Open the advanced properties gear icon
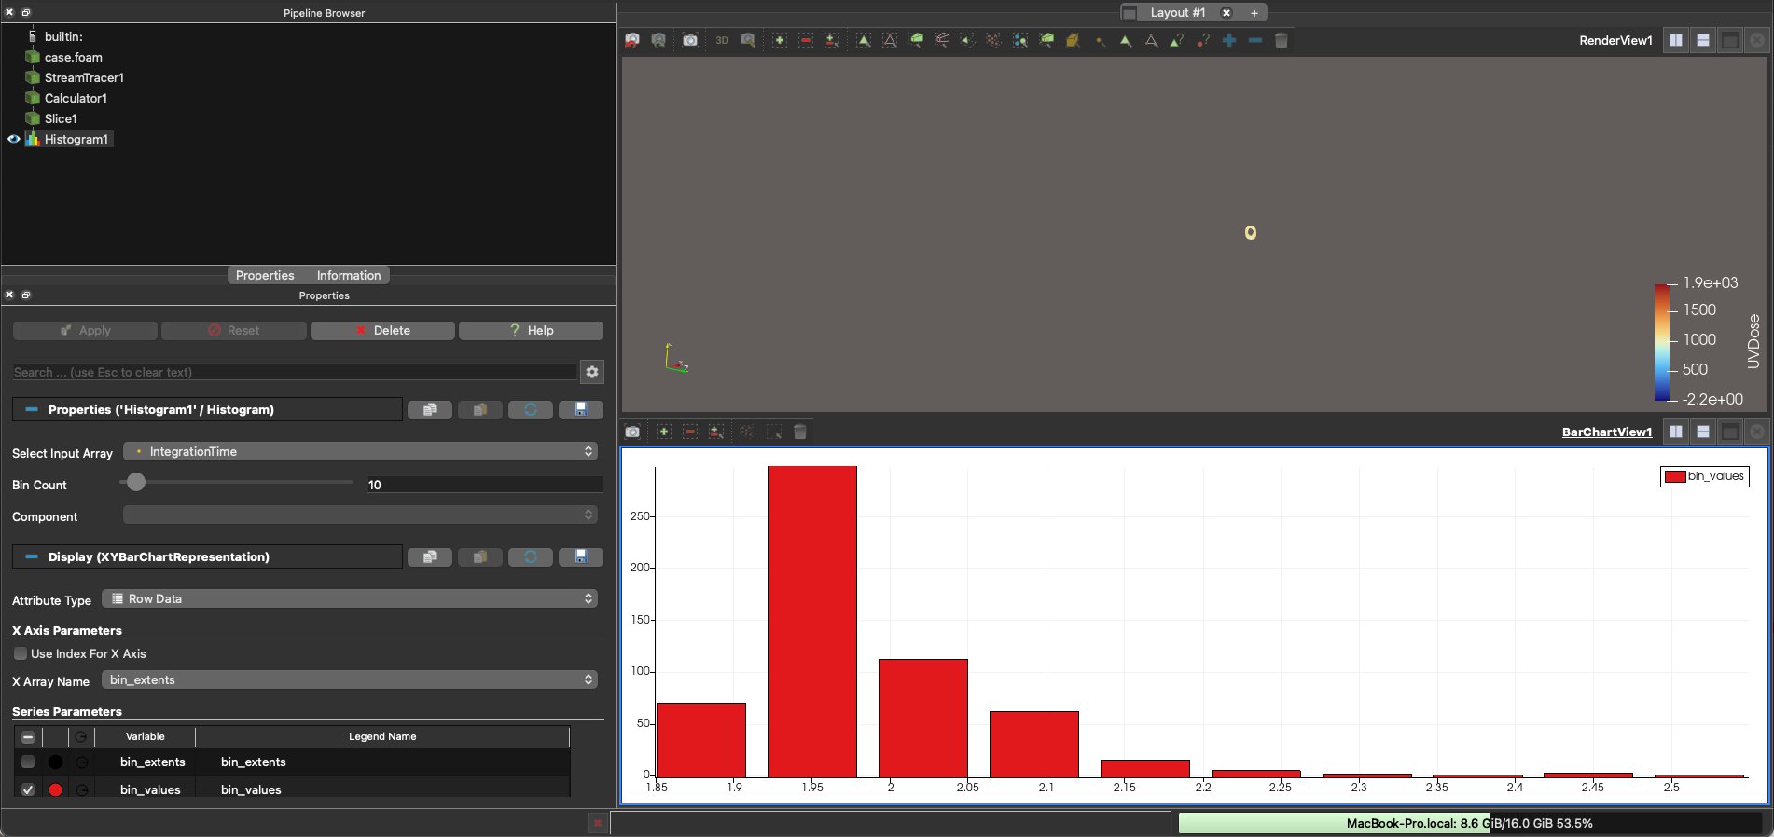The image size is (1774, 837). (591, 372)
